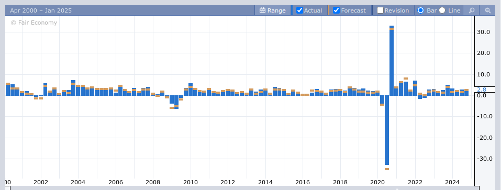
Task: Select the lowest negative bar near 2009
Action: coord(176,102)
